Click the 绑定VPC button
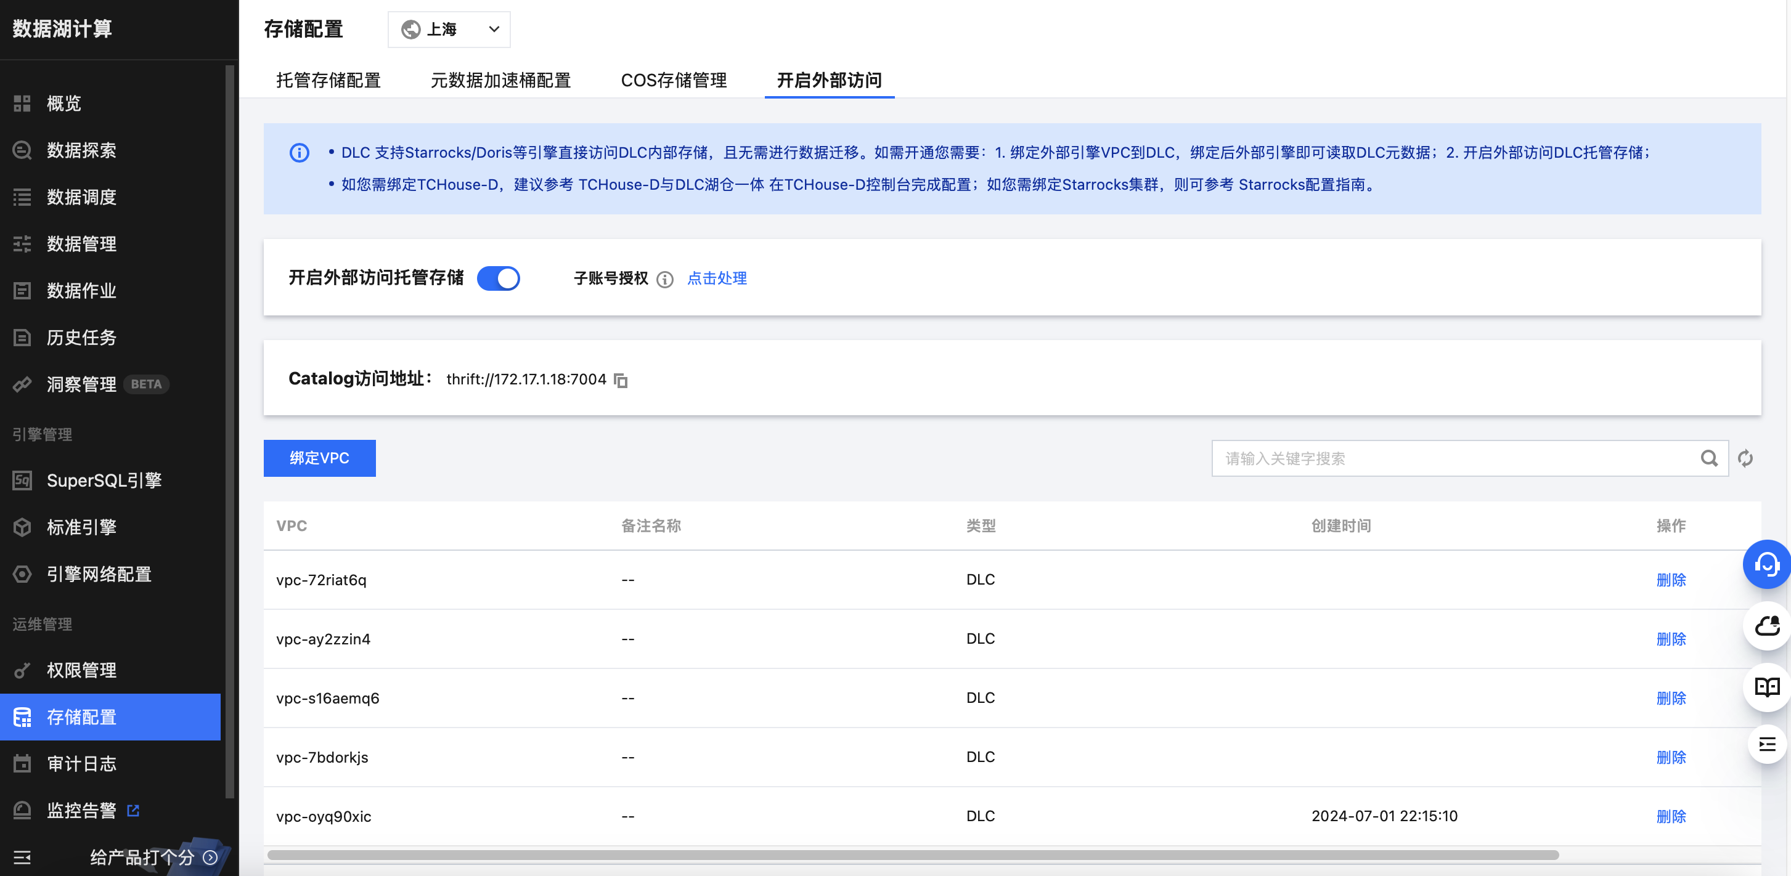Viewport: 1791px width, 876px height. [319, 458]
